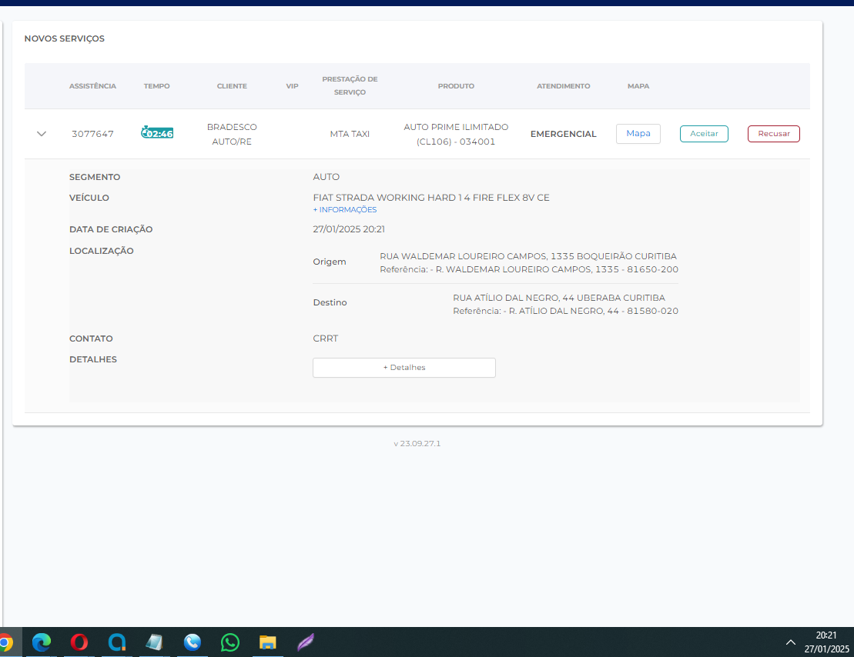The width and height of the screenshot is (854, 657).
Task: Open Microsoft Edge from the taskbar
Action: pos(42,642)
